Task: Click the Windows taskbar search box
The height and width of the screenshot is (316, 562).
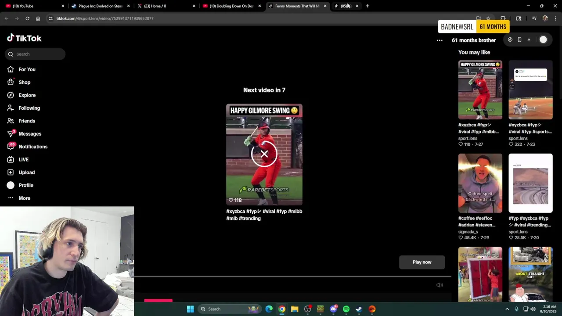Action: point(229,309)
